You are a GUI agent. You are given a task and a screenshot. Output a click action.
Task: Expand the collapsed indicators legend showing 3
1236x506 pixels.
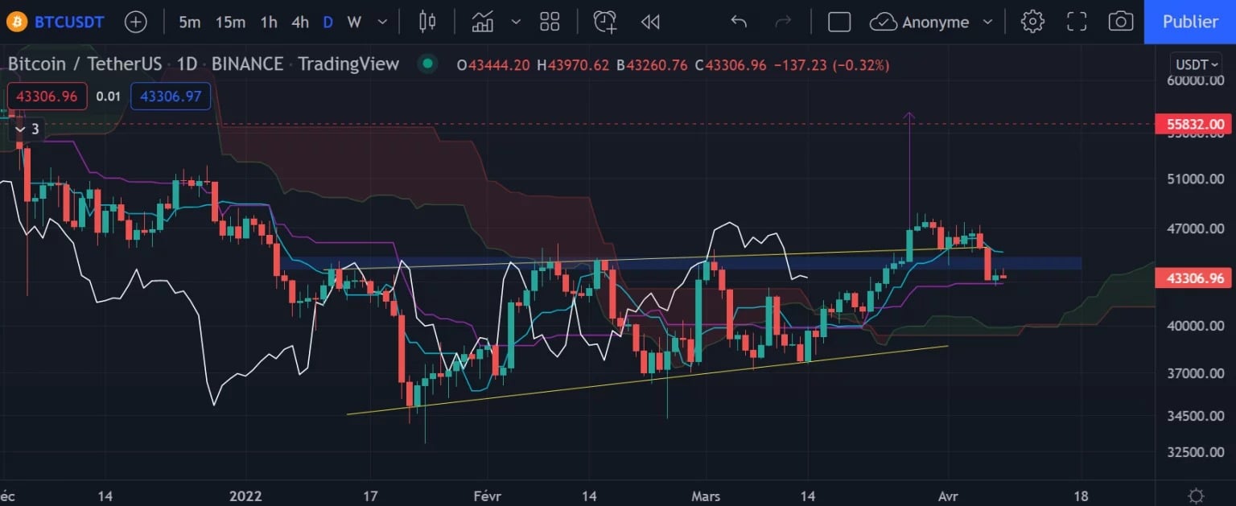(x=26, y=129)
